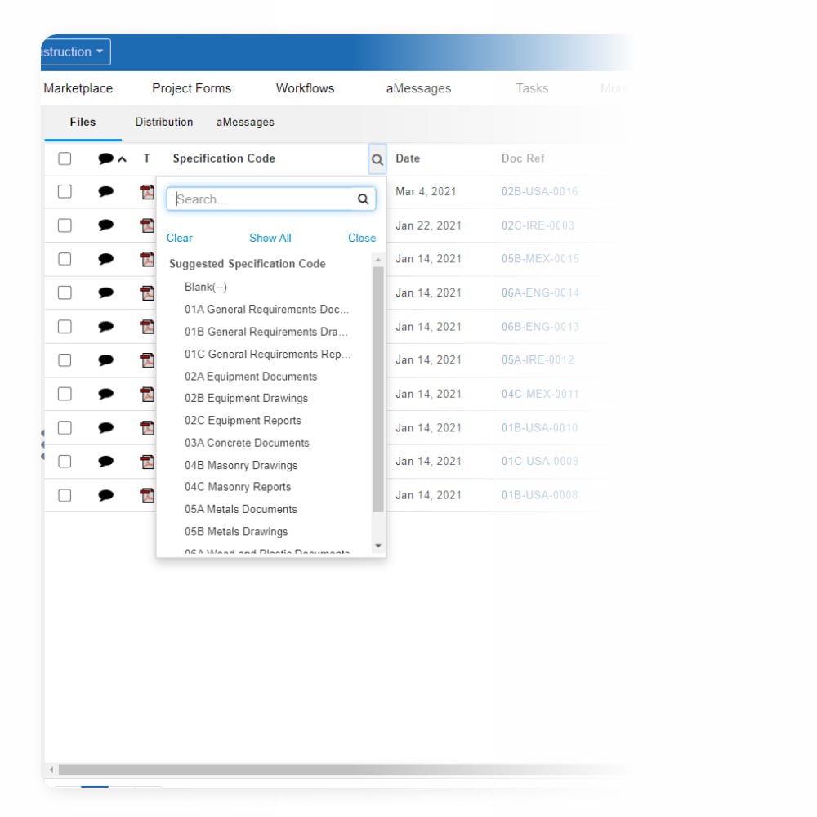This screenshot has width=817, height=817.
Task: Click the left arrow of the horizontal scrollbar
Action: click(51, 770)
